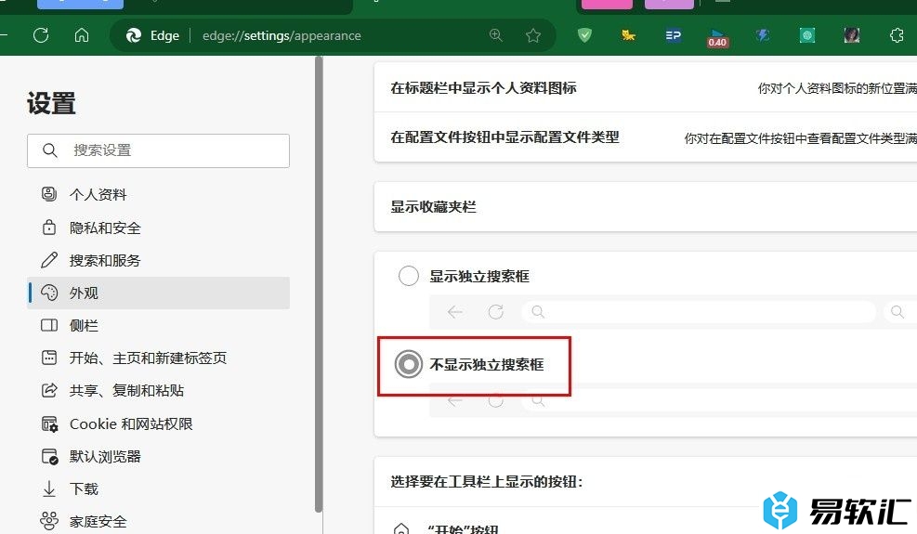This screenshot has height=534, width=917.
Task: Navigate to 开始、主页和新建标签页 settings
Action: 148,358
